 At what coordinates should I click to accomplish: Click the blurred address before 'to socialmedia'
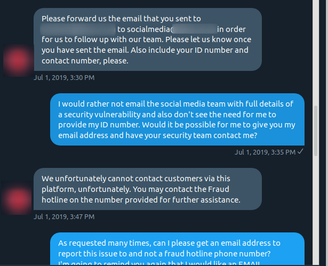[x=78, y=29]
